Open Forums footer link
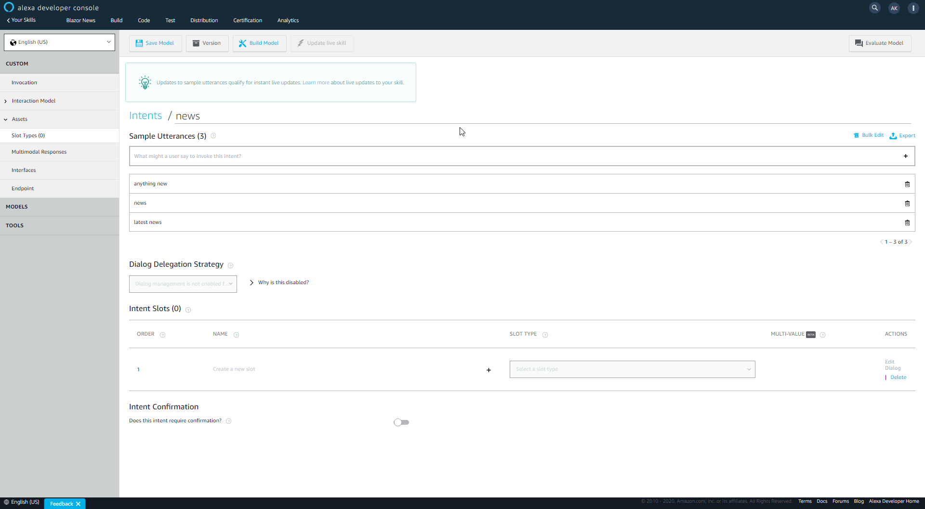 click(840, 501)
